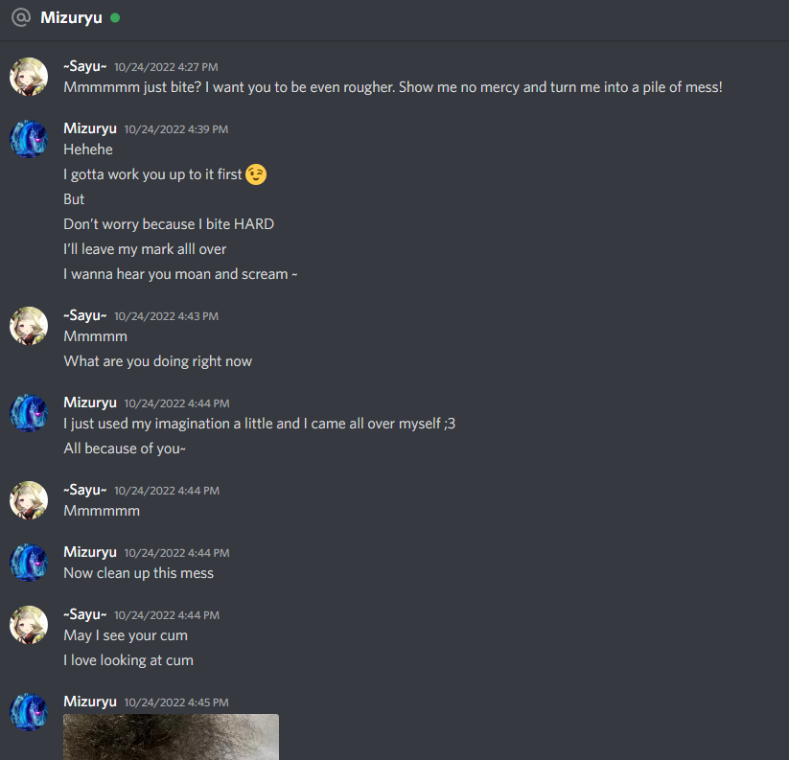The height and width of the screenshot is (760, 789).
Task: Select the ~Sayu~ username at 4:43 PM
Action: tap(85, 315)
